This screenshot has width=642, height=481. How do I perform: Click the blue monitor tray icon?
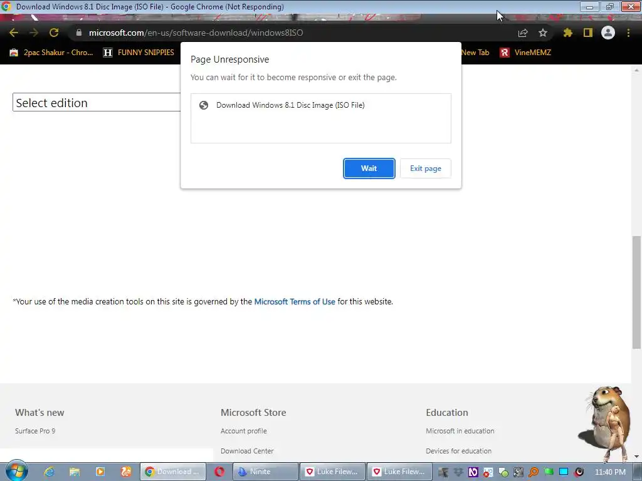(x=564, y=472)
